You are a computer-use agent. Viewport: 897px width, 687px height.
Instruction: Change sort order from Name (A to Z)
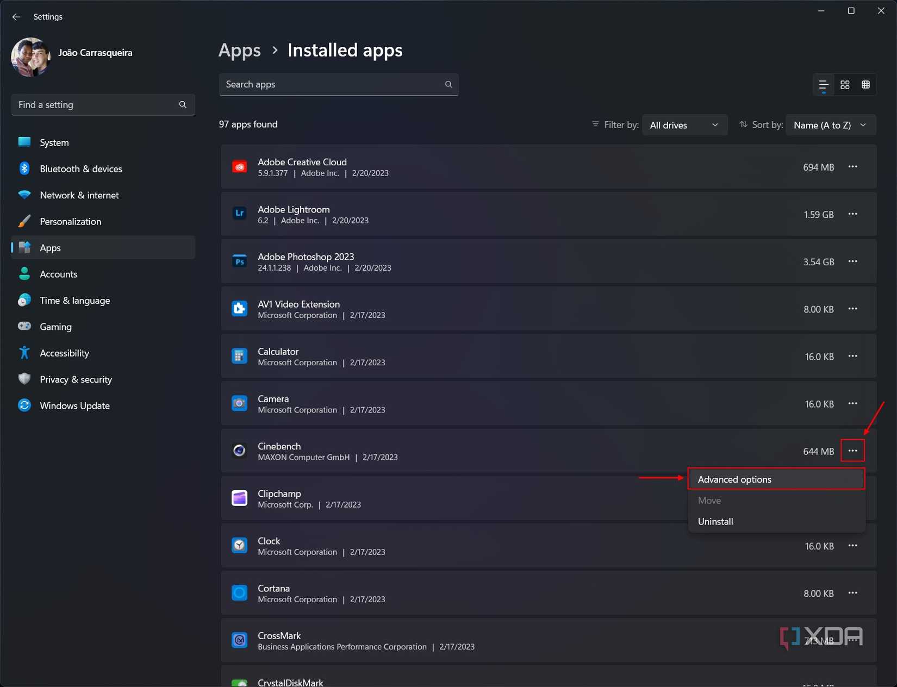pyautogui.click(x=830, y=124)
